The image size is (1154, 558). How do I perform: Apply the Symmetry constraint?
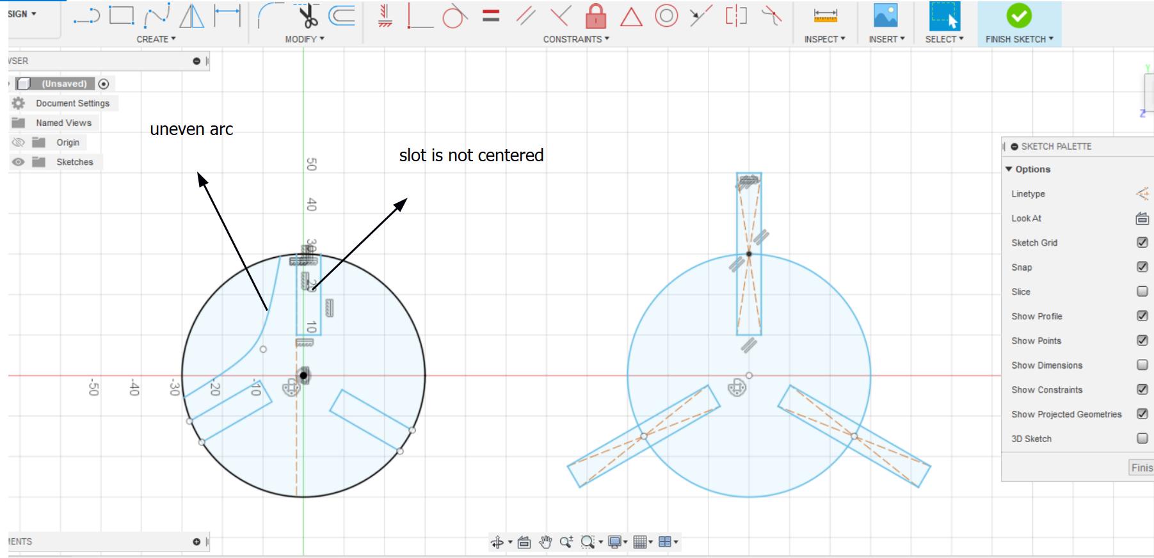[736, 16]
